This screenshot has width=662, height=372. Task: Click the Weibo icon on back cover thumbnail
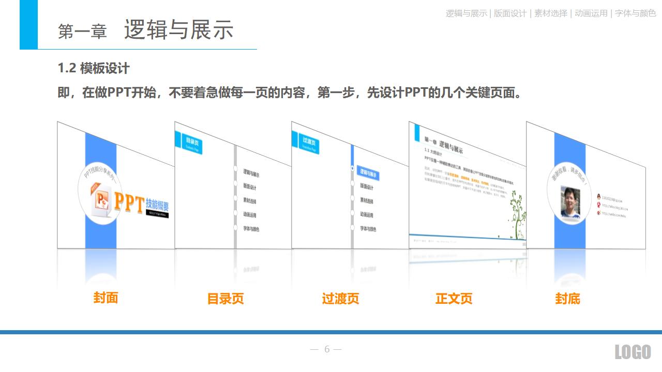[599, 213]
